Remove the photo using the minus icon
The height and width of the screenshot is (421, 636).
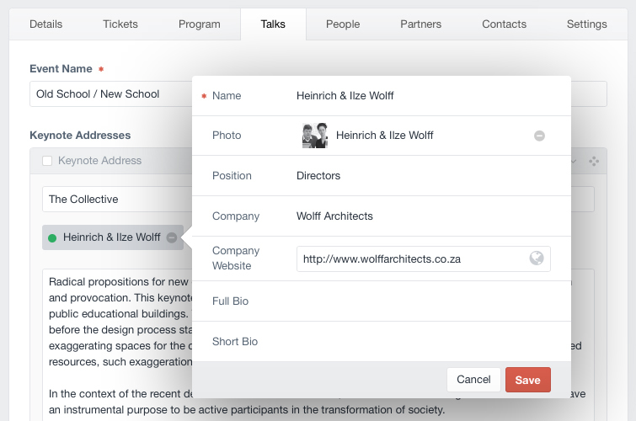(x=539, y=136)
